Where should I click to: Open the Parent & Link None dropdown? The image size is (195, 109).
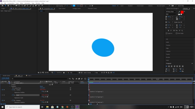click(x=75, y=83)
